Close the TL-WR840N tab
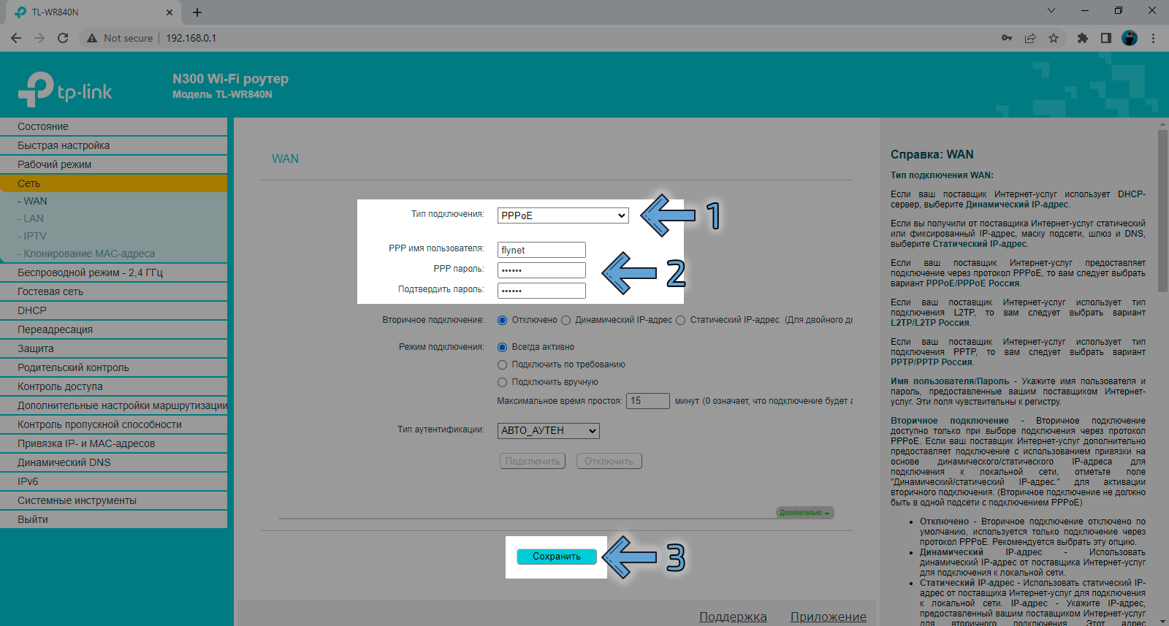 tap(170, 12)
